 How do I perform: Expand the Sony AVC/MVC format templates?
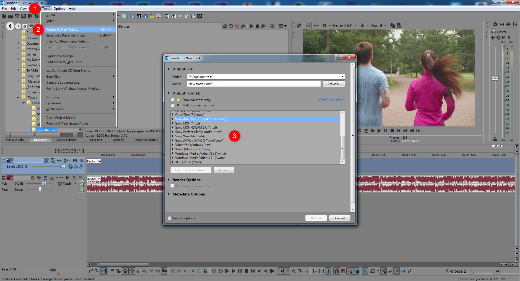pyautogui.click(x=173, y=119)
